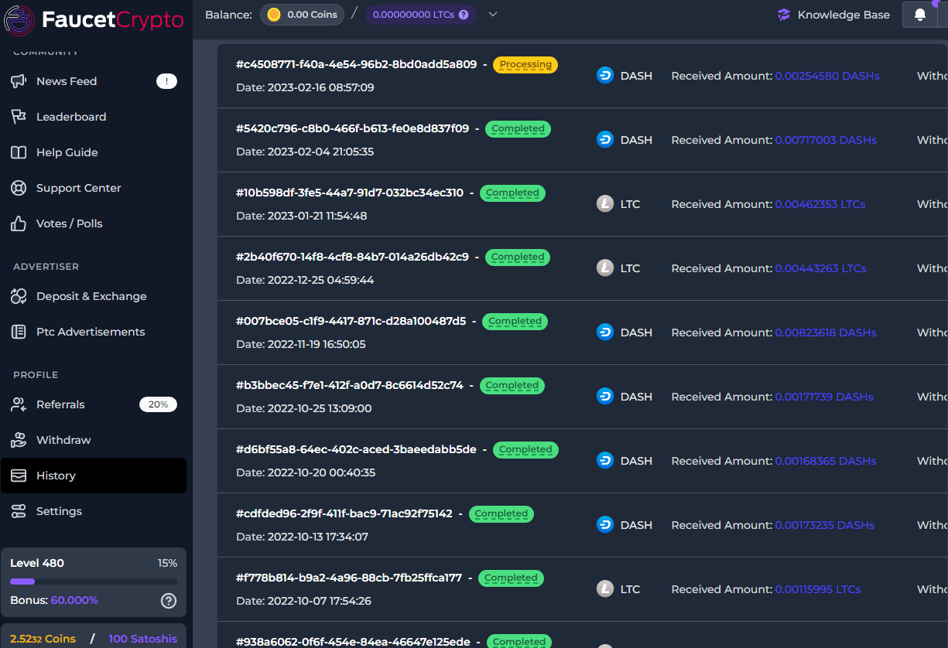Open notifications with the bell icon
948x648 pixels.
(x=920, y=15)
